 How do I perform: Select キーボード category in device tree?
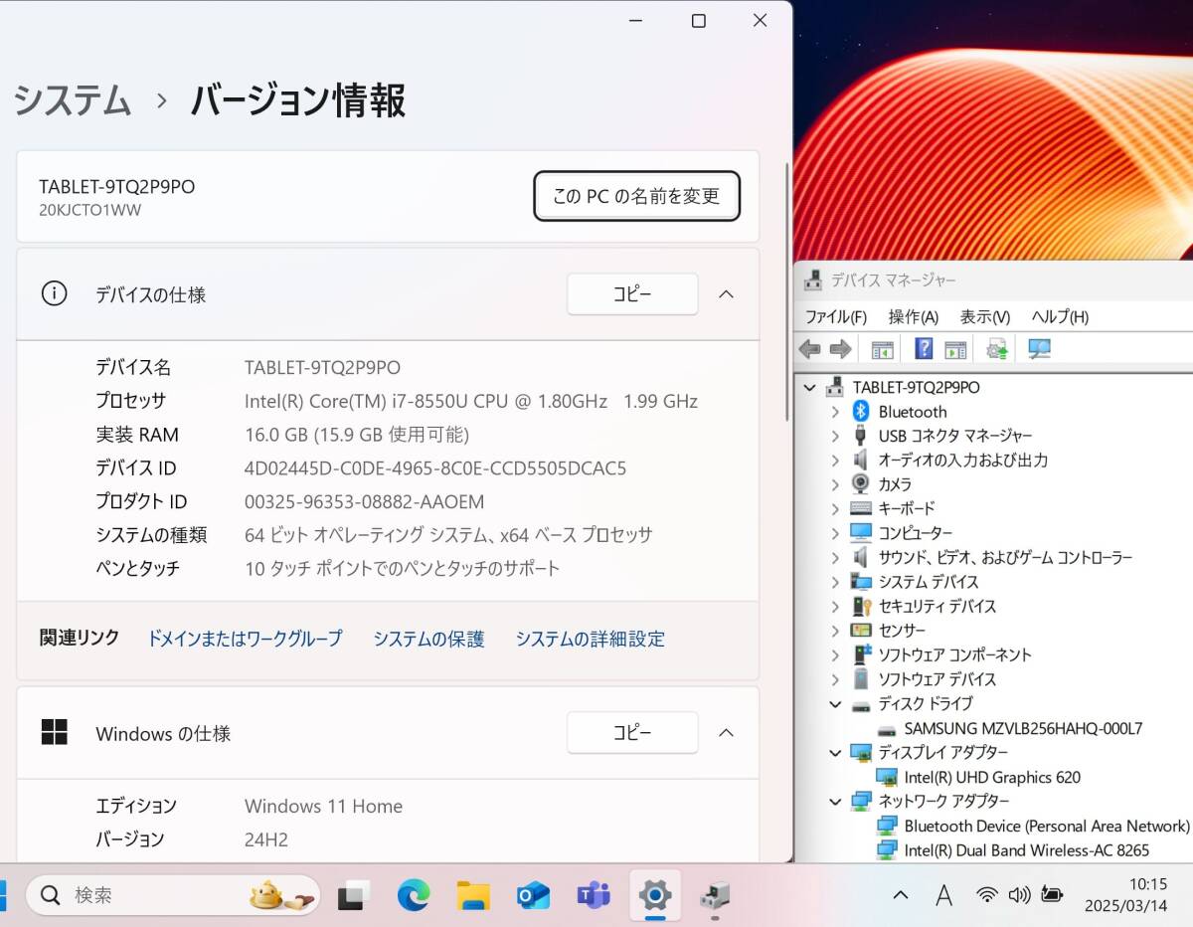907,508
